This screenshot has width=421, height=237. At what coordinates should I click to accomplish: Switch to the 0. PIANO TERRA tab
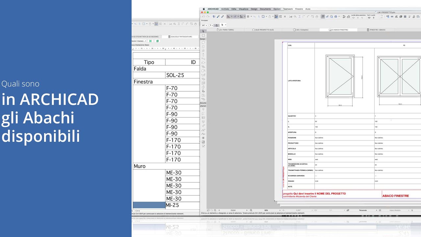click(x=225, y=30)
